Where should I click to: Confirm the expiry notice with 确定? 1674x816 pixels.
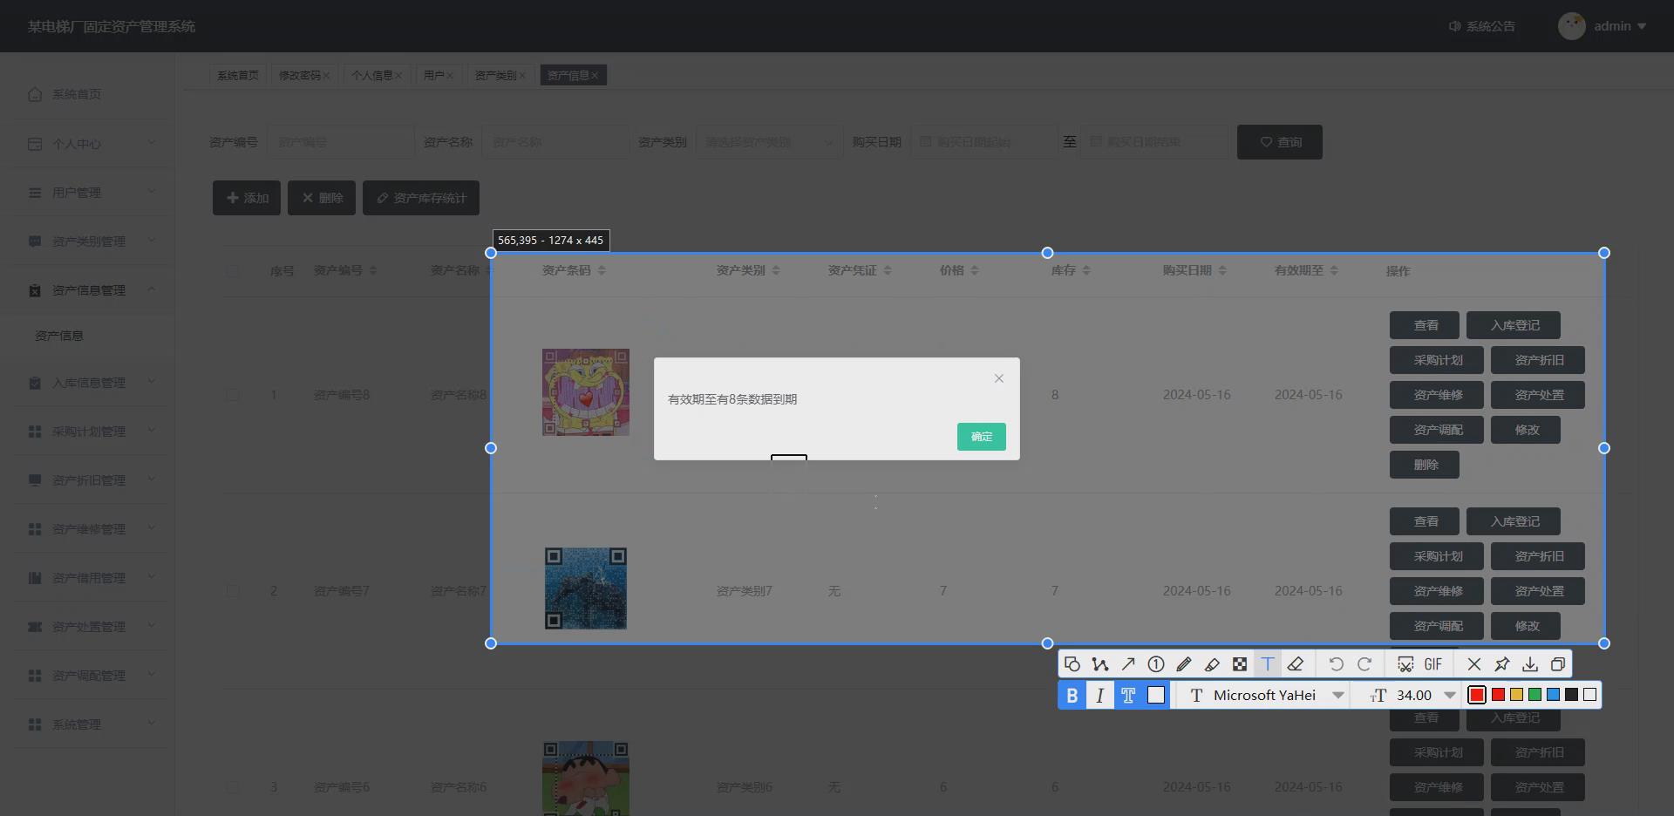coord(981,436)
